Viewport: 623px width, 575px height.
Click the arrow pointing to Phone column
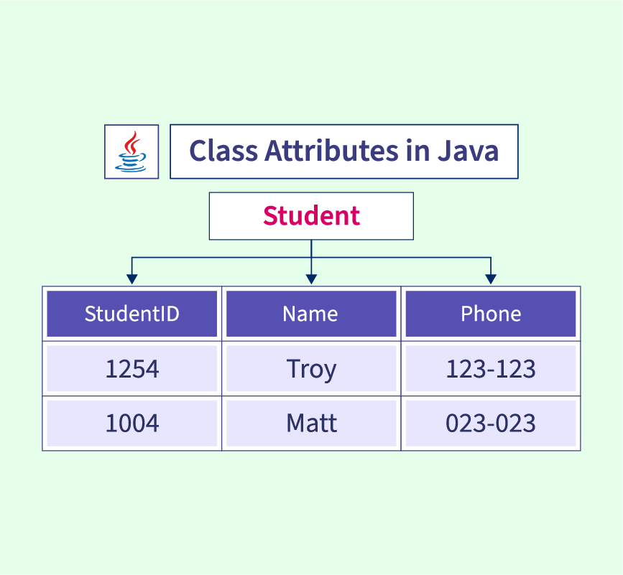click(491, 276)
